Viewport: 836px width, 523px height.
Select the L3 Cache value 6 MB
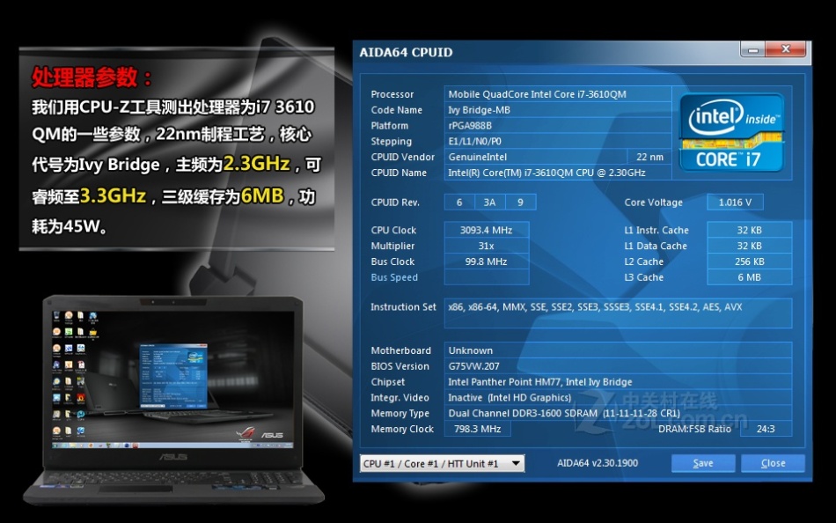point(749,277)
